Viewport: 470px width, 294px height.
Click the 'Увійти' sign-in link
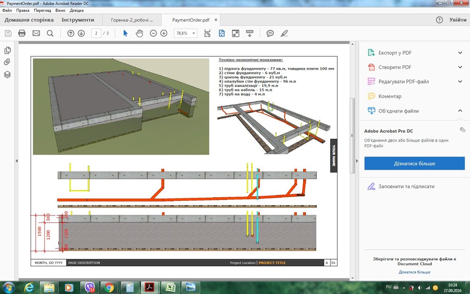[x=457, y=20]
